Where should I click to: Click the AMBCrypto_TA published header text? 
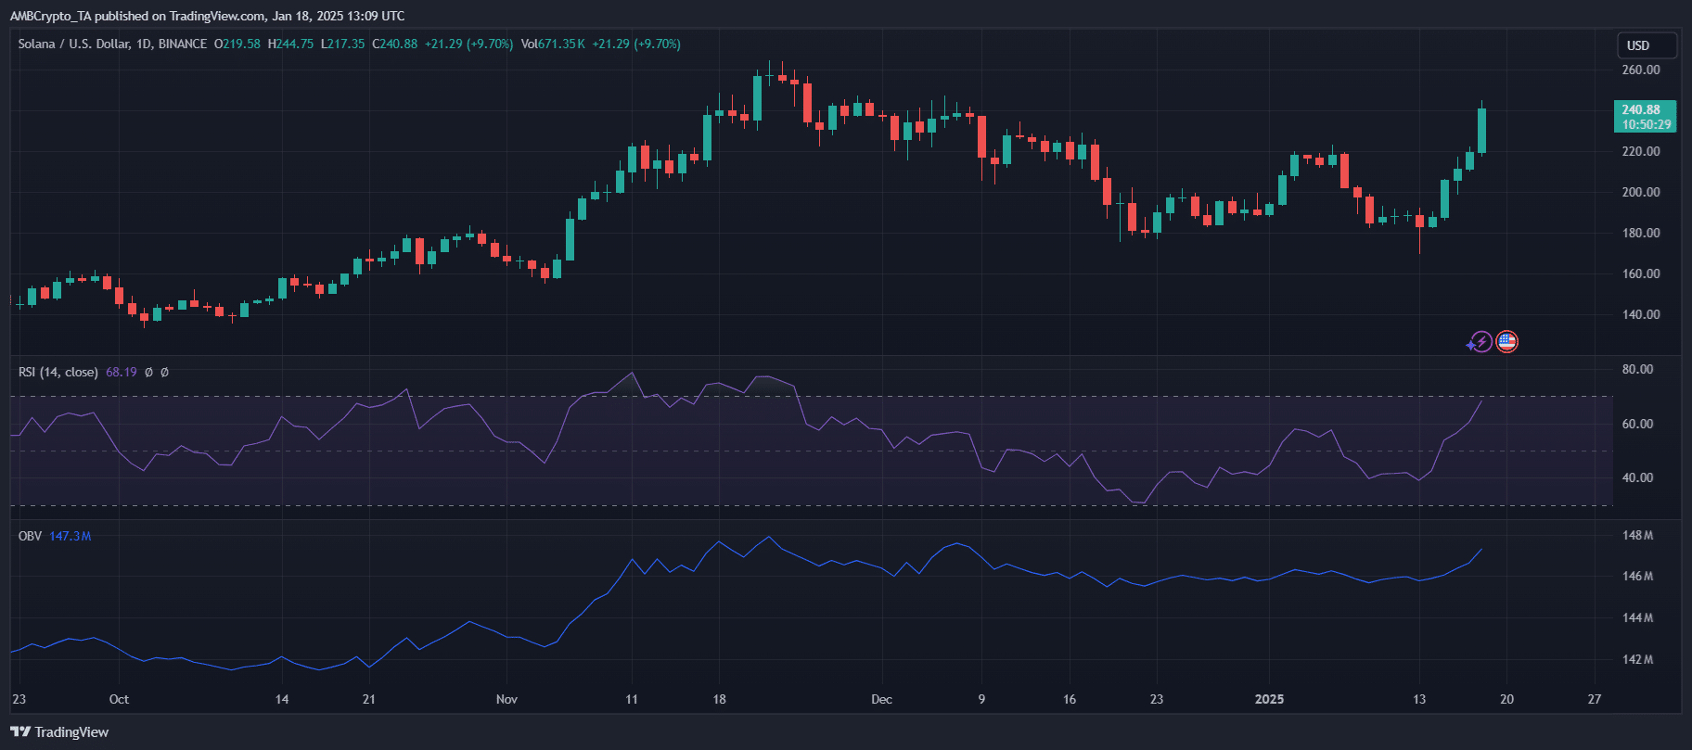[207, 16]
